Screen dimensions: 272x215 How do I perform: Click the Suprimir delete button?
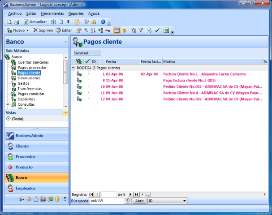[43, 30]
